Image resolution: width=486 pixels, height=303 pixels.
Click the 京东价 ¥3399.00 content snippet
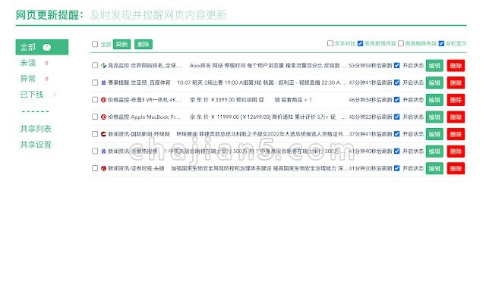[251, 100]
